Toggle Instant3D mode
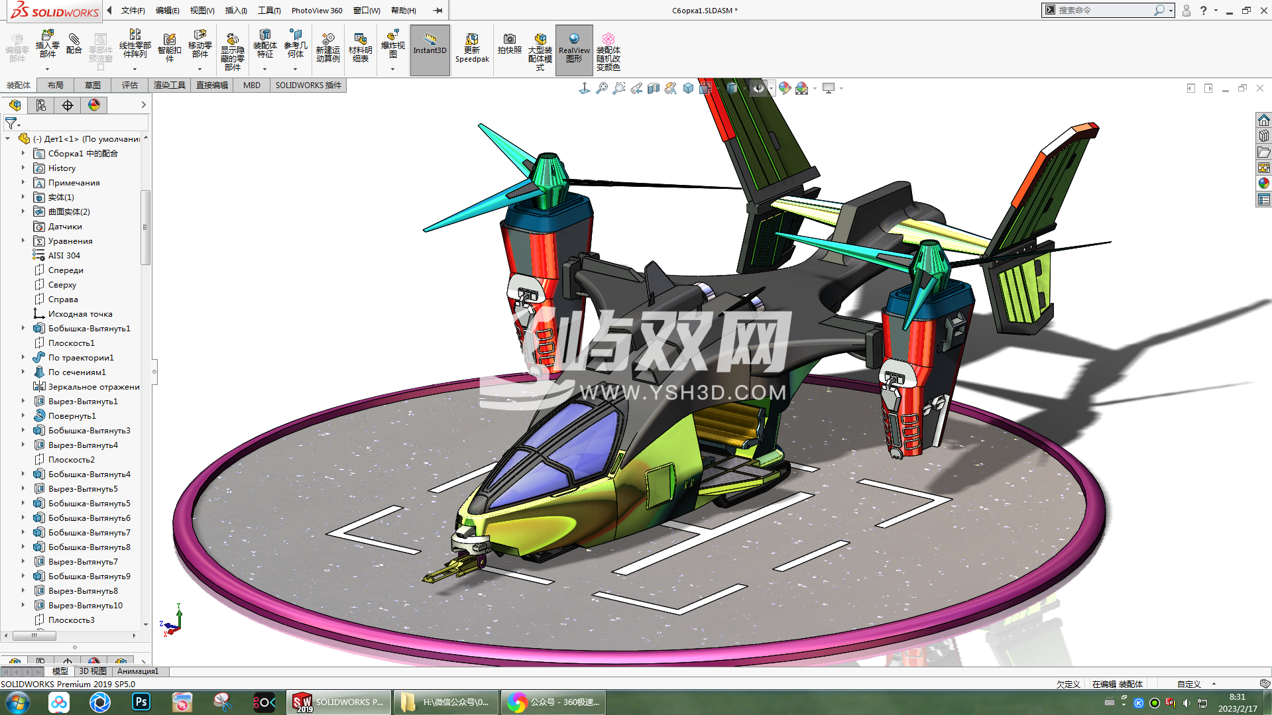This screenshot has height=715, width=1272. coord(430,50)
